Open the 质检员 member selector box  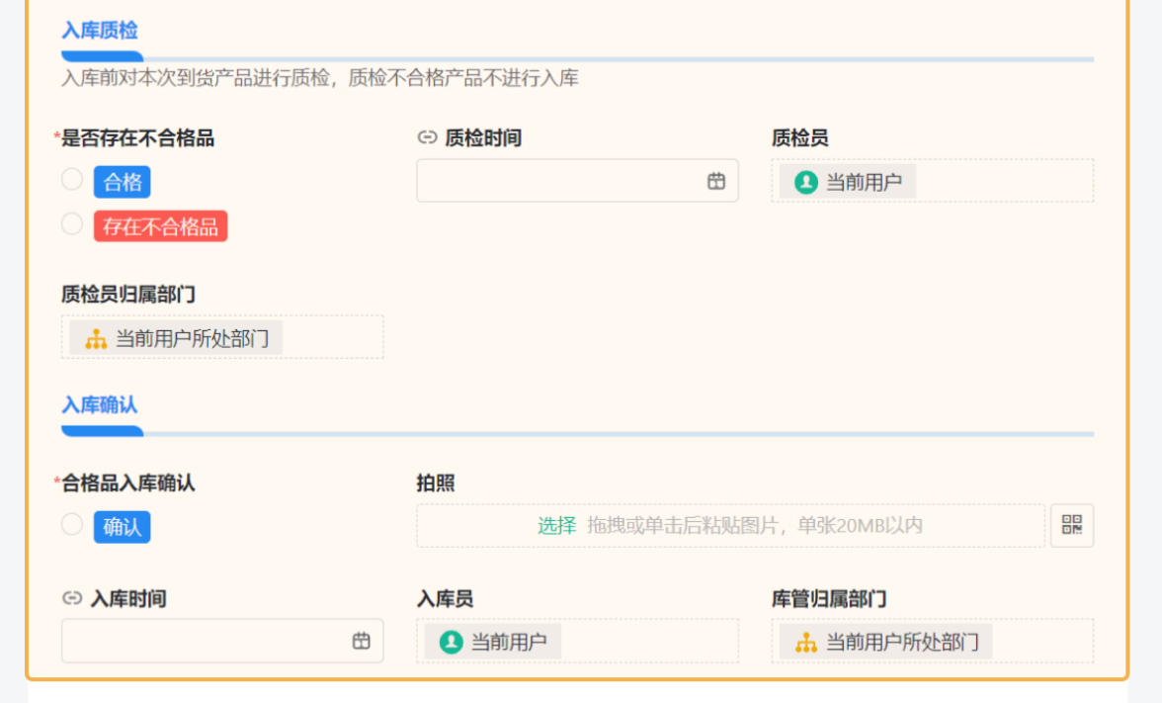click(x=998, y=182)
